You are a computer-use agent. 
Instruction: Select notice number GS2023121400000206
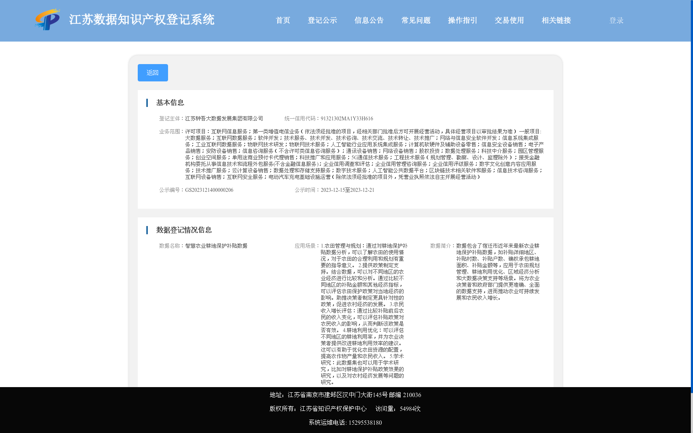209,190
